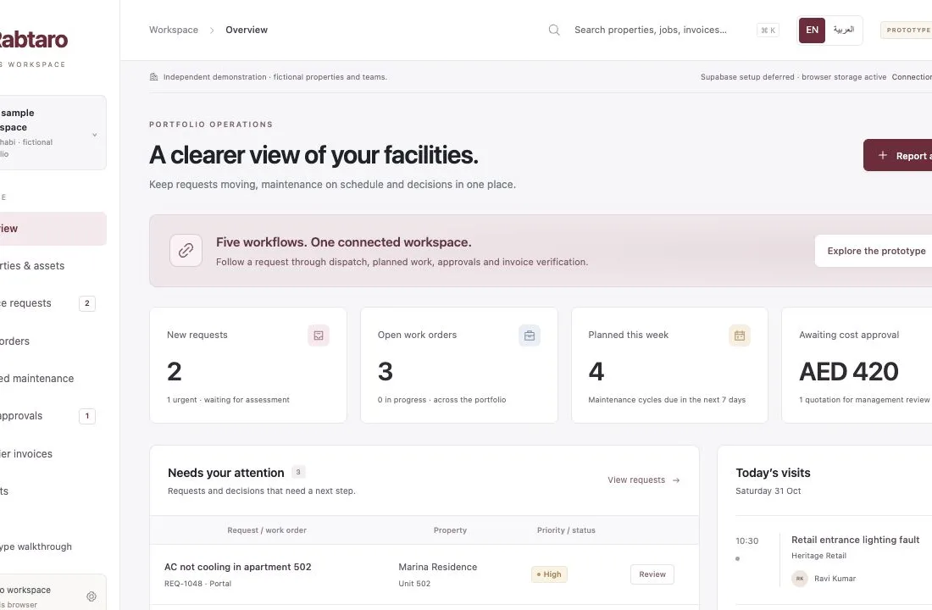
Task: Click Ravi Kumar's avatar
Action: pyautogui.click(x=800, y=579)
